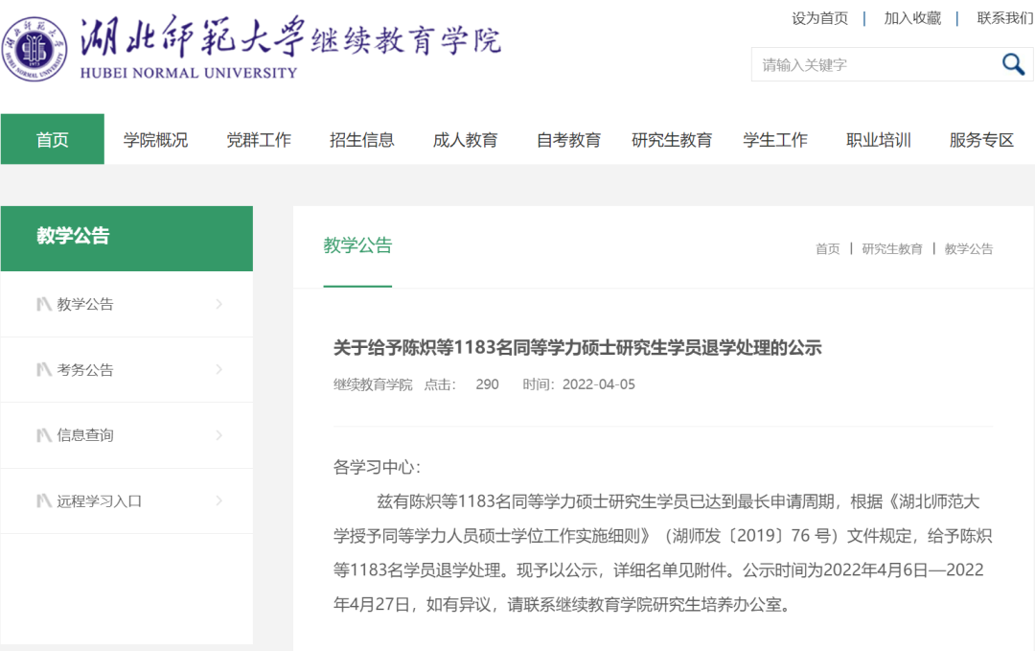Click the magnifier search icon

click(1013, 64)
